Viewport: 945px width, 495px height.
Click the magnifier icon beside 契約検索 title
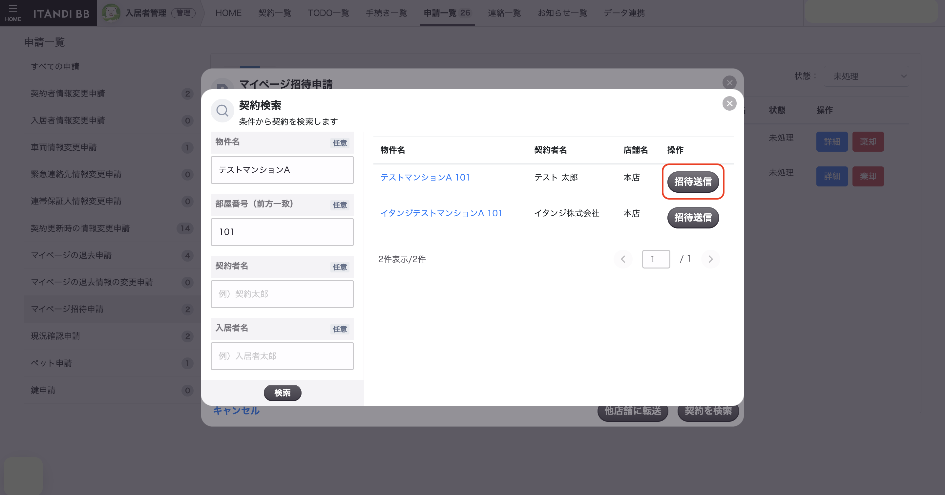[222, 110]
